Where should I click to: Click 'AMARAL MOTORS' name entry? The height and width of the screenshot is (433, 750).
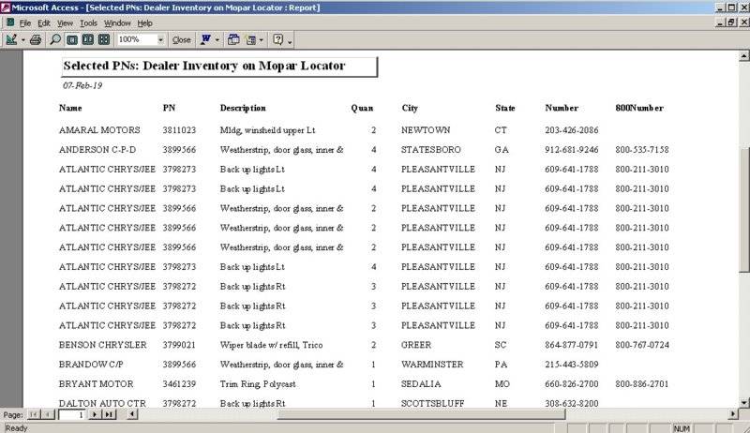point(99,130)
